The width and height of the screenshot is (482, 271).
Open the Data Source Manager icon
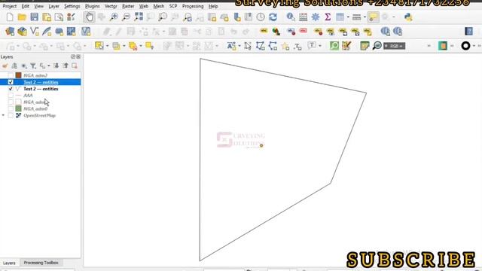coord(10,32)
